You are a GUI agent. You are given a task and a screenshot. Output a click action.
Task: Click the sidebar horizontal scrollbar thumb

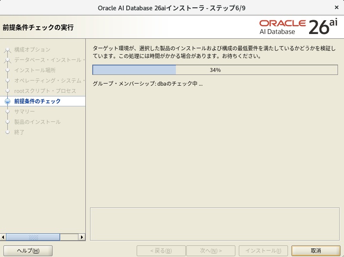click(x=33, y=237)
